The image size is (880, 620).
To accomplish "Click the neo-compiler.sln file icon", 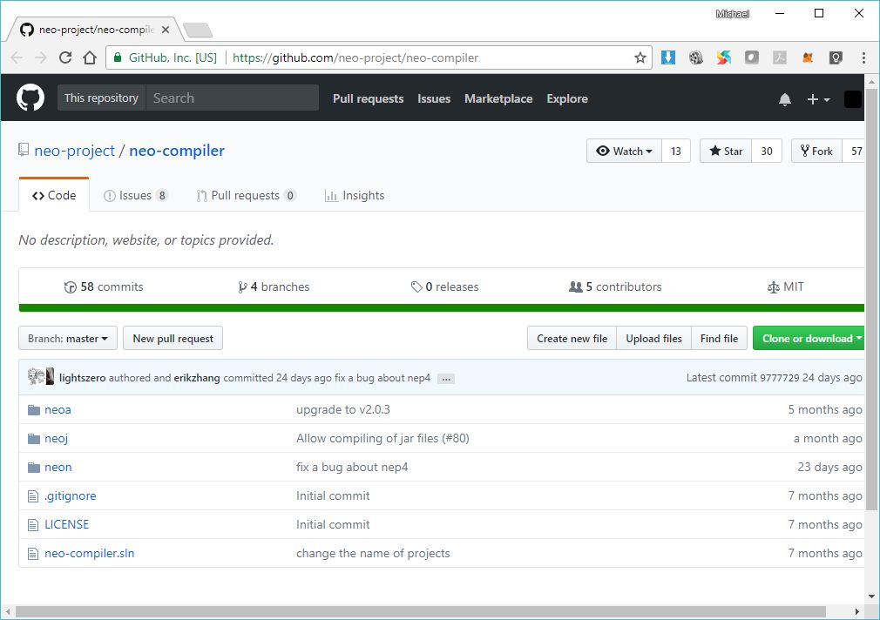I will (x=33, y=554).
